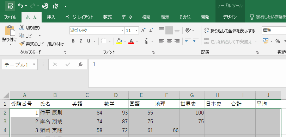
Task: Click the Borders icon
Action: click(104, 41)
